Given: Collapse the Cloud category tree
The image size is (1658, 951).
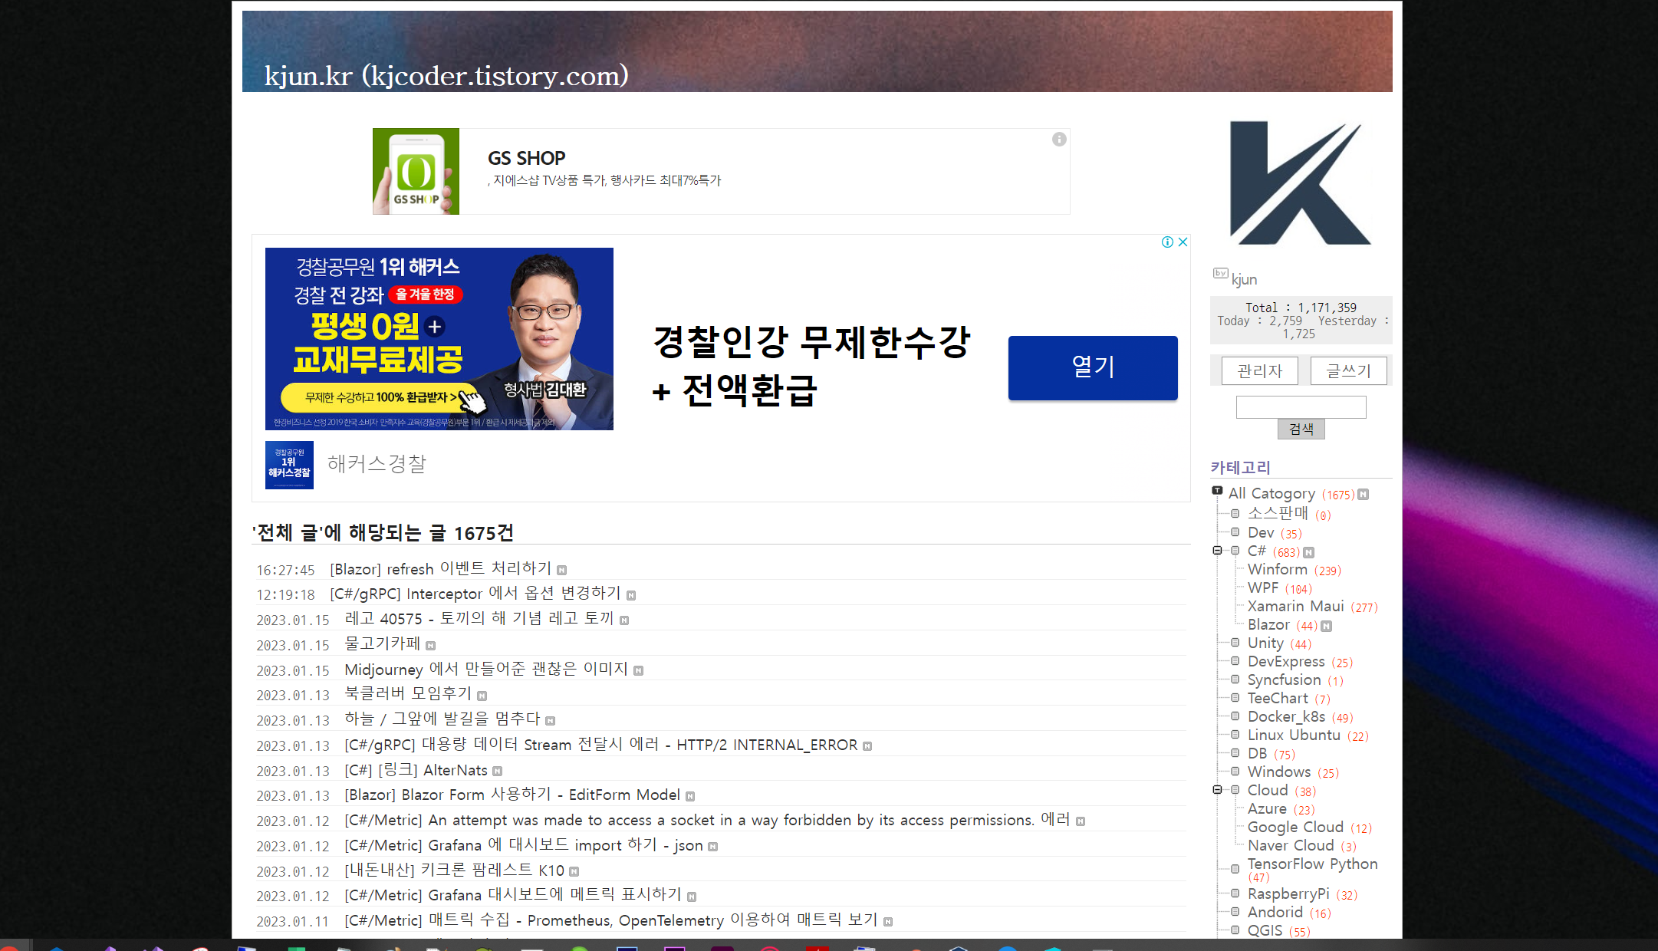Looking at the screenshot, I should (1217, 790).
